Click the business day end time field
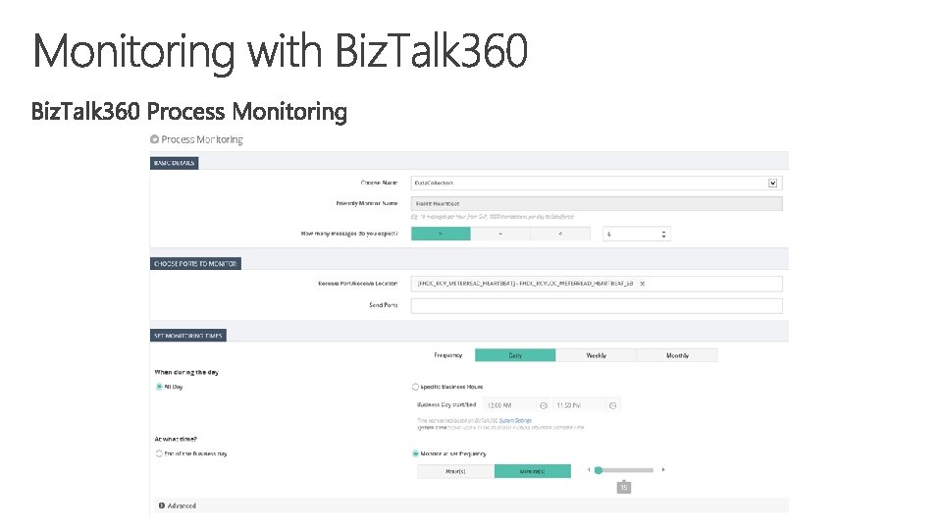 click(x=580, y=405)
